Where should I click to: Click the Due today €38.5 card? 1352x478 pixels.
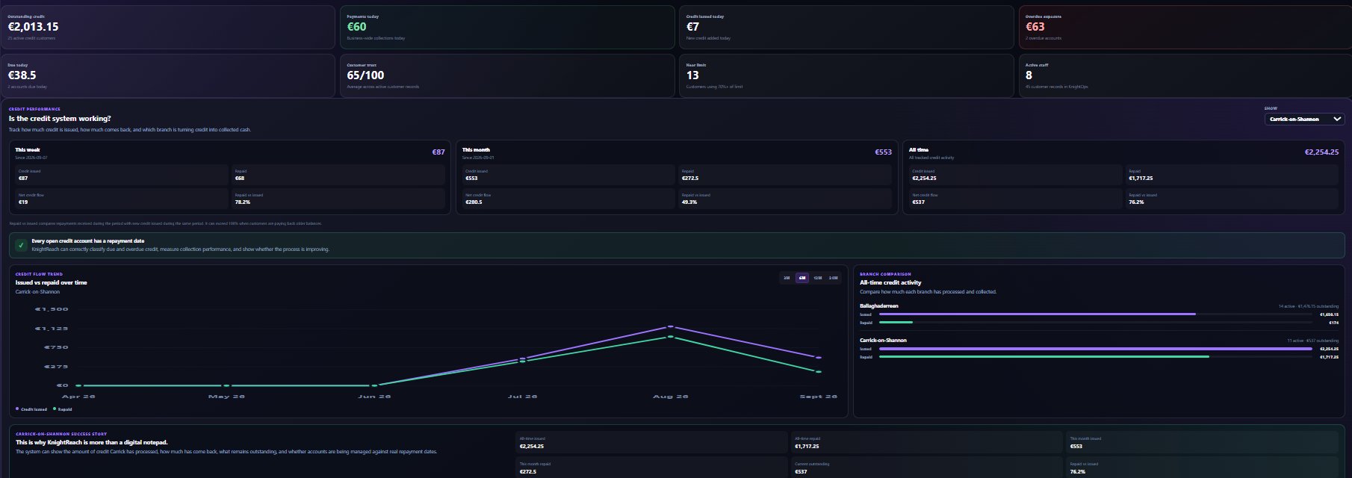click(x=167, y=76)
